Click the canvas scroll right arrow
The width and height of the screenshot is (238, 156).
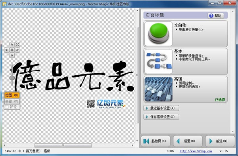132,145
